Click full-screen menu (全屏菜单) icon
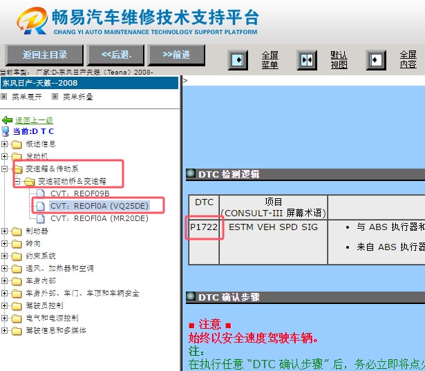 [238, 60]
